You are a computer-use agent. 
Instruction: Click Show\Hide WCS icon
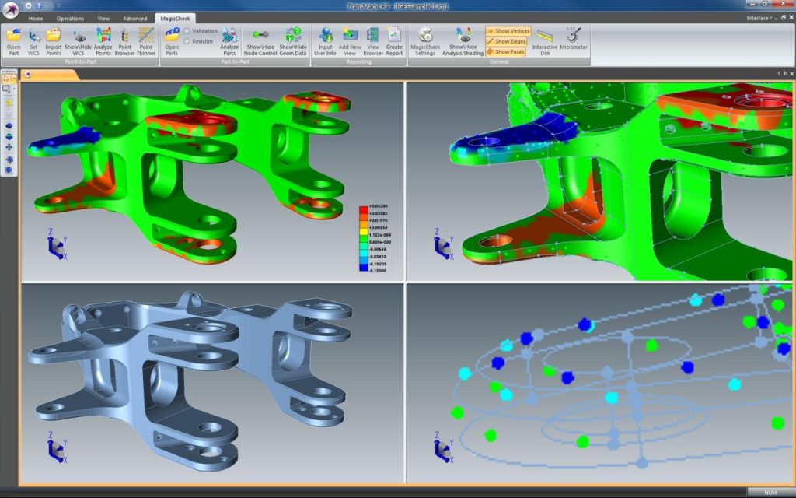(x=79, y=37)
